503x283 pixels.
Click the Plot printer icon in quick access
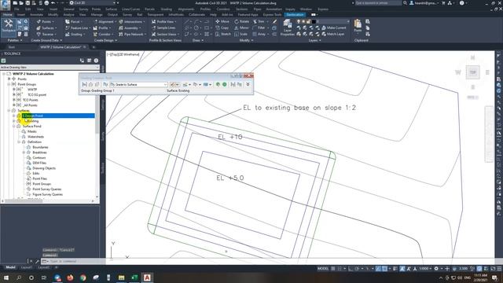(46, 3)
